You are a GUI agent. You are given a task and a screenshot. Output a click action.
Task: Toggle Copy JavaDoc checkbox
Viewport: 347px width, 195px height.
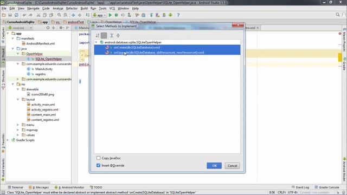[x=98, y=158]
